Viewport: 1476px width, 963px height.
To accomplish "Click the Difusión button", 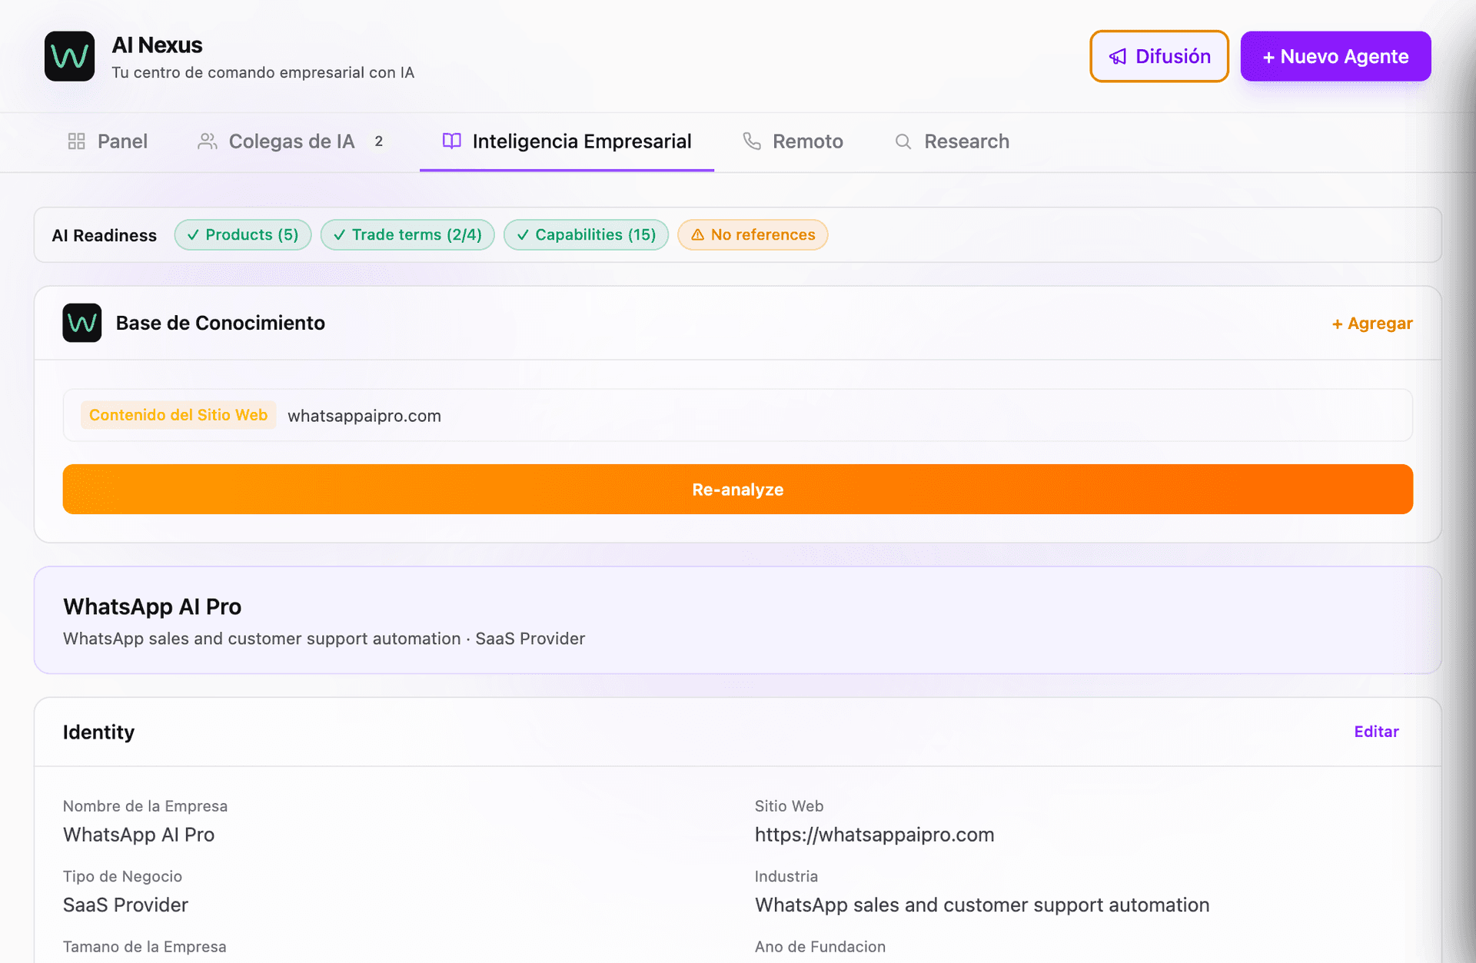I will coord(1159,56).
